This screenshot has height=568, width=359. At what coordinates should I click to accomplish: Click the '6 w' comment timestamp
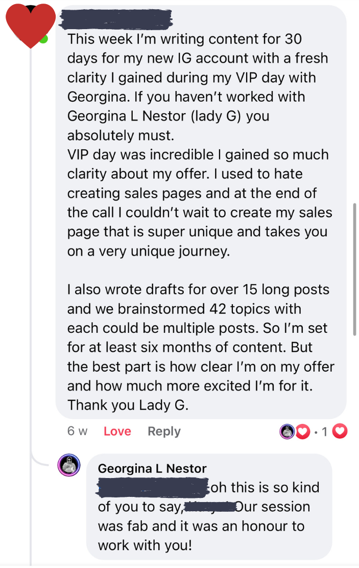click(77, 431)
